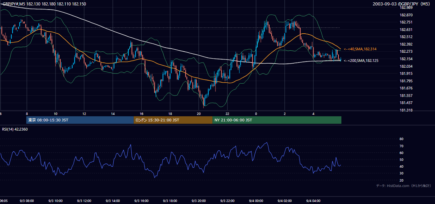Screen dimensions: 435x204
Task: Click price axis value 181.437
Action: pos(406,103)
